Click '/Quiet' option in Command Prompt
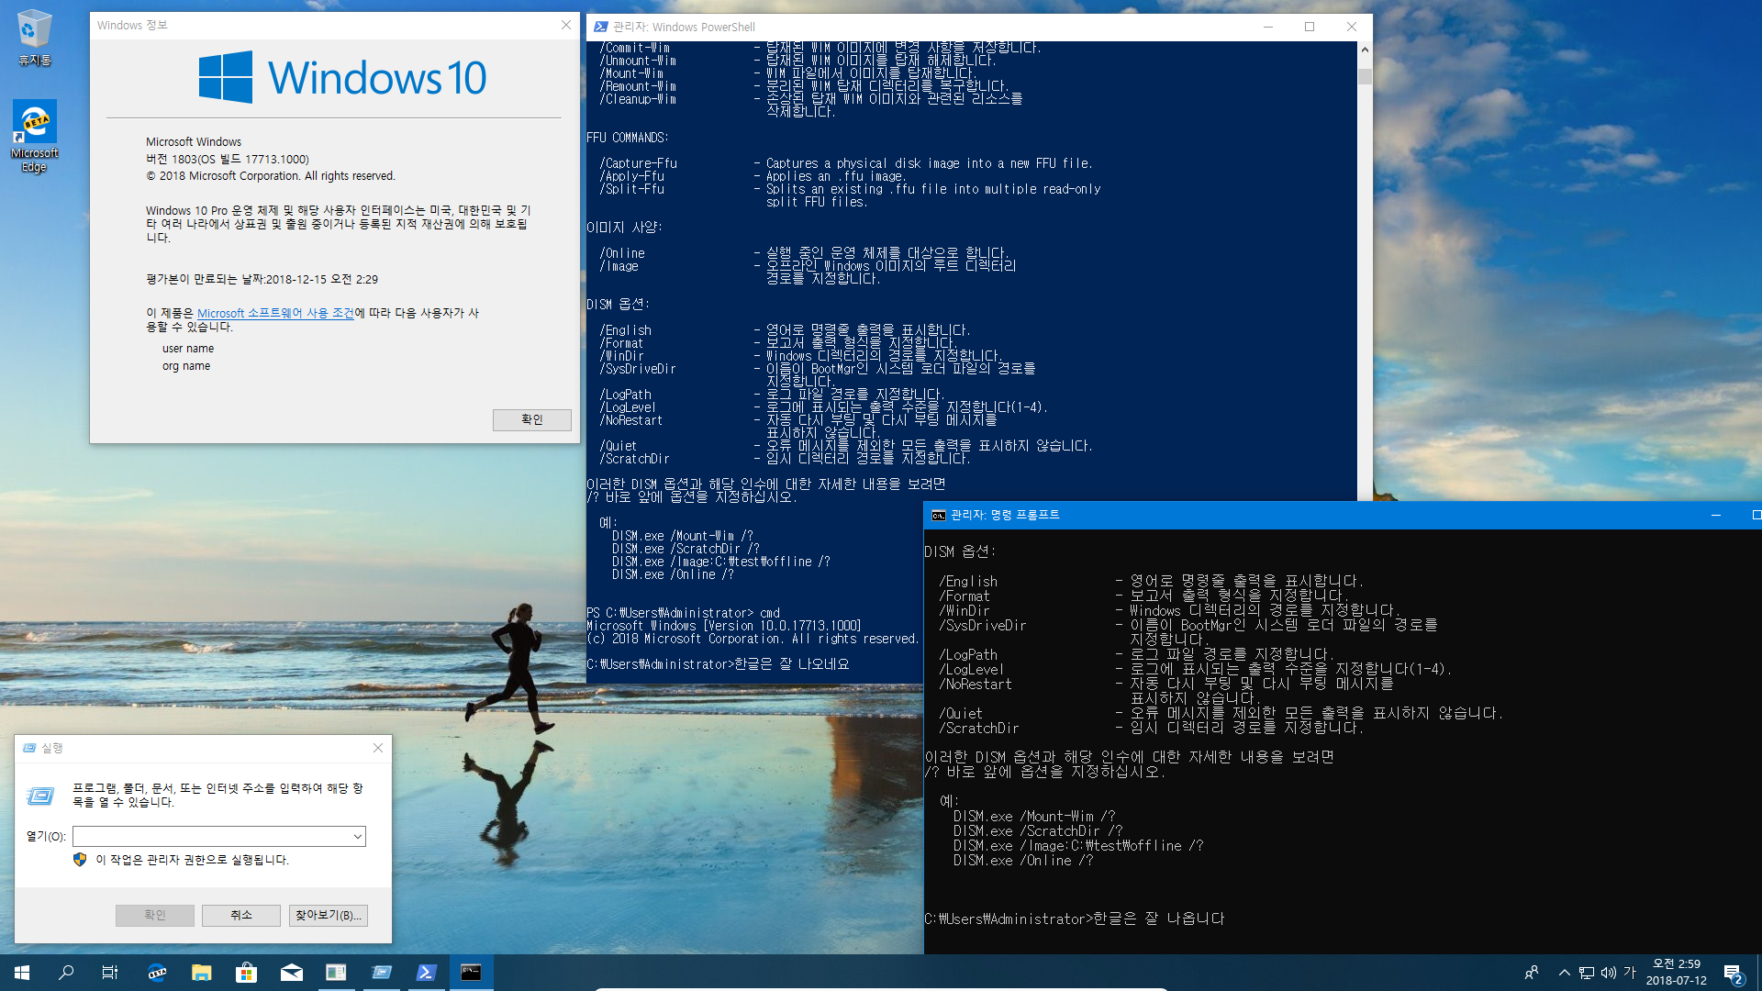1762x991 pixels. [960, 713]
